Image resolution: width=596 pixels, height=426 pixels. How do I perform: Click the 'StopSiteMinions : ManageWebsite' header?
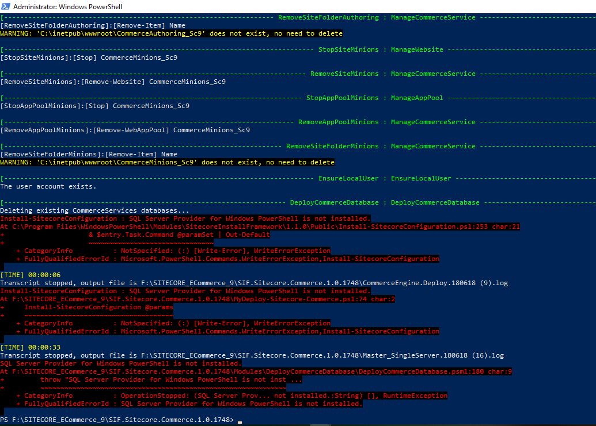point(381,49)
